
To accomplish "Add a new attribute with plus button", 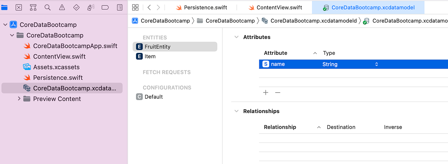I will 266,93.
